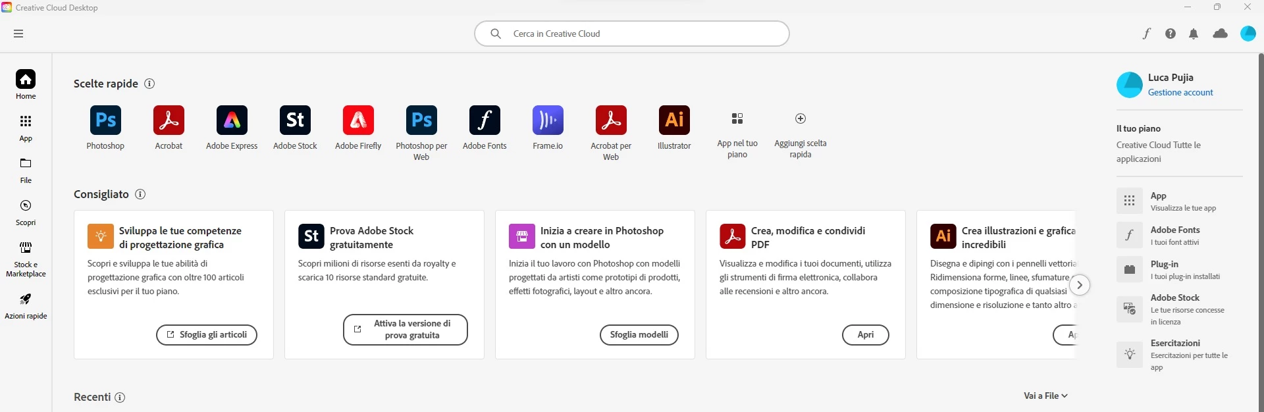Open the hamburger menu

18,34
